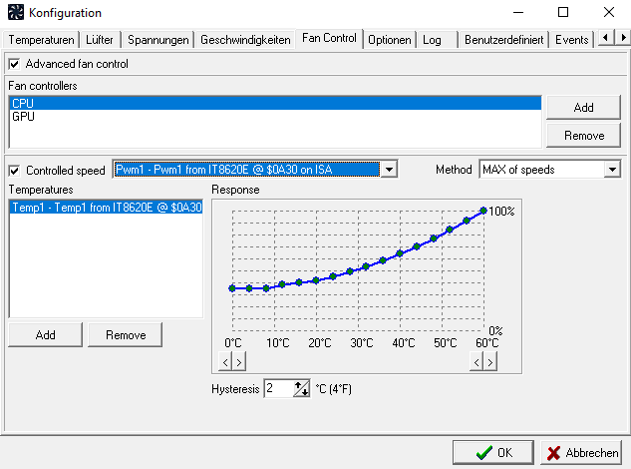Click right arrow under 60°C axis
Image resolution: width=631 pixels, height=469 pixels.
pyautogui.click(x=490, y=362)
